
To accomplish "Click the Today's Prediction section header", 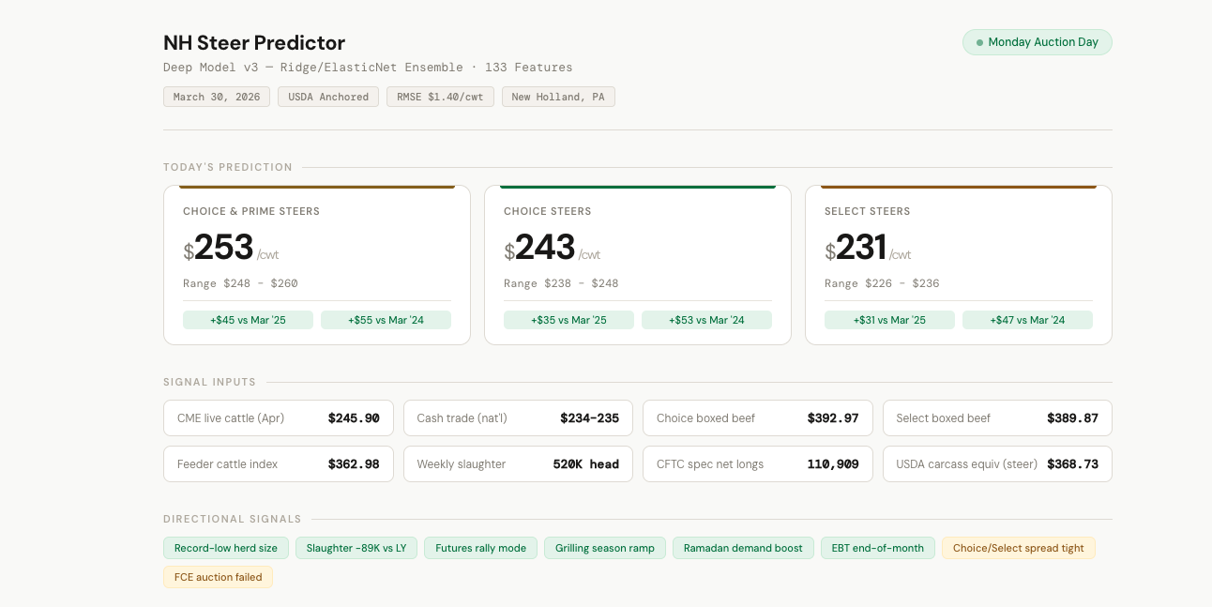I will click(x=228, y=167).
